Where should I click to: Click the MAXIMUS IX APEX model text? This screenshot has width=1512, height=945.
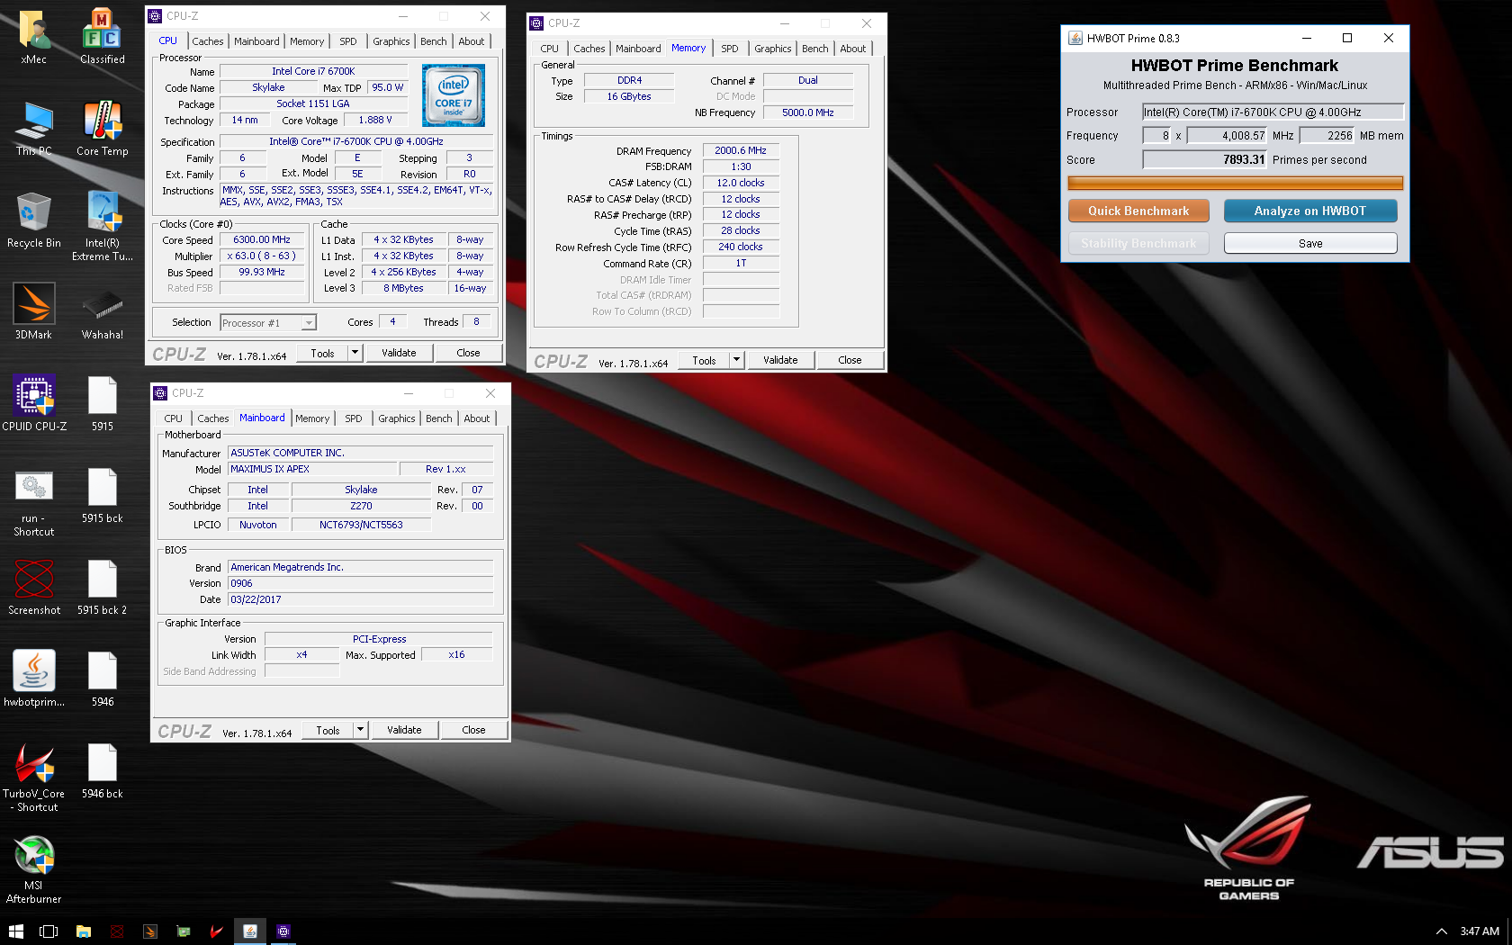(x=270, y=469)
